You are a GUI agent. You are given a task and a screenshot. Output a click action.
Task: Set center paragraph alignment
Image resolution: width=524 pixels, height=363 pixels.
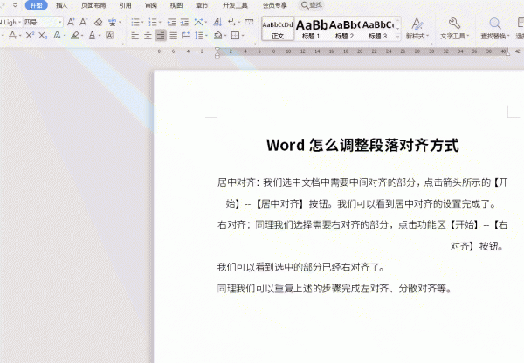[148, 36]
